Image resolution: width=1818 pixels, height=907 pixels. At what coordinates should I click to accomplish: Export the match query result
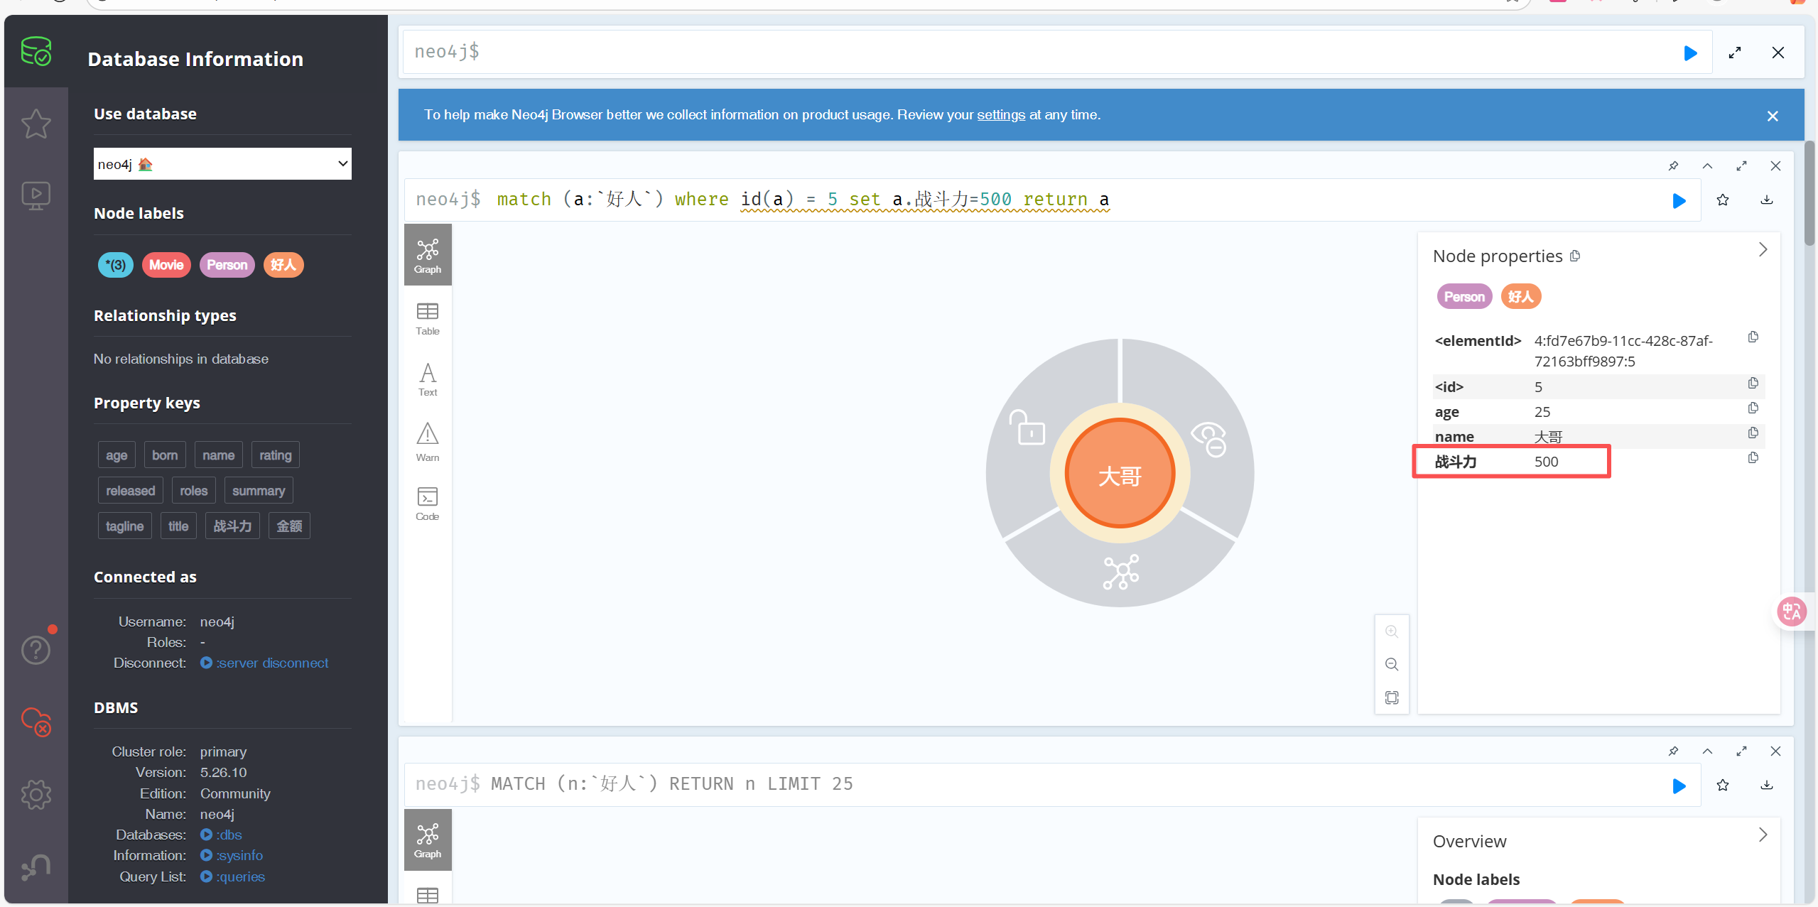pyautogui.click(x=1767, y=200)
